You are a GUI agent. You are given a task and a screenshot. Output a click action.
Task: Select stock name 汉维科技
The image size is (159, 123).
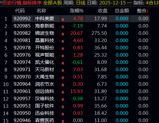(x=45, y=99)
